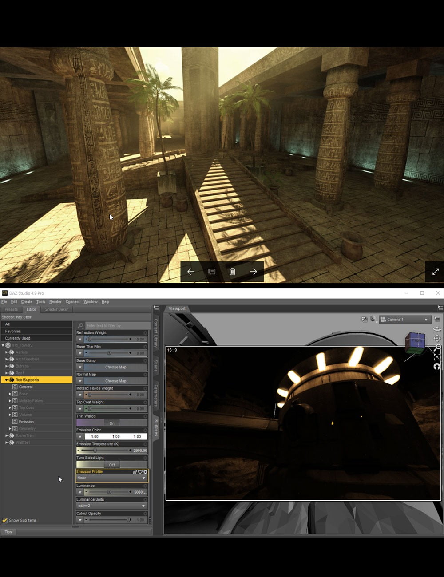Switch to the Shader Baker tab
The image size is (444, 577).
[56, 309]
